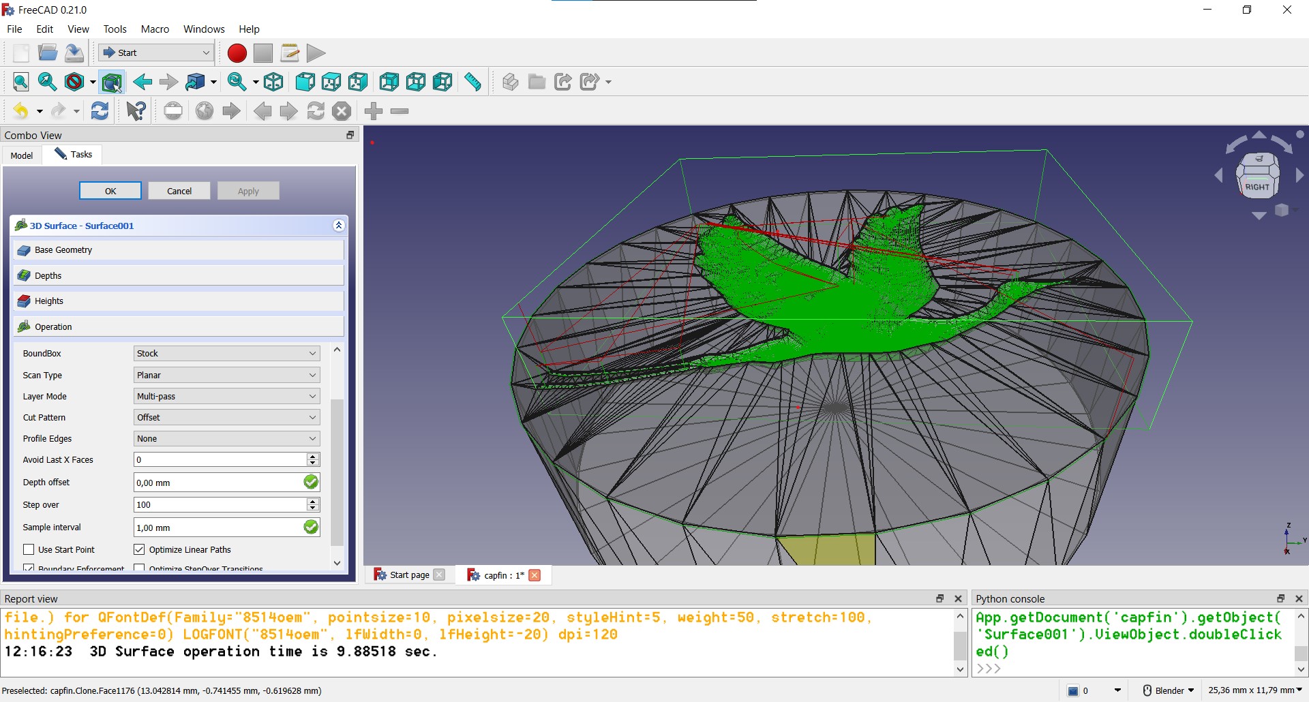Screen dimensions: 1309x702
Task: Click the Fit All view icon
Action: click(21, 82)
